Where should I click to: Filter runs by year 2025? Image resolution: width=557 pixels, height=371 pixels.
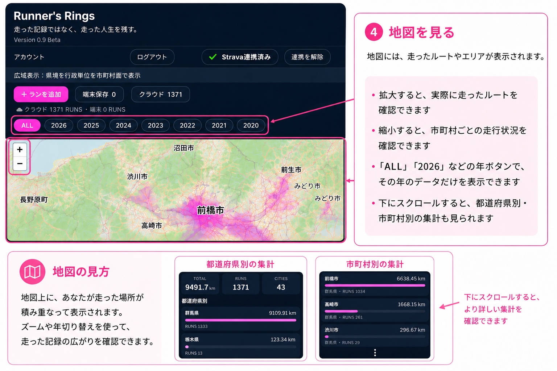tap(91, 125)
